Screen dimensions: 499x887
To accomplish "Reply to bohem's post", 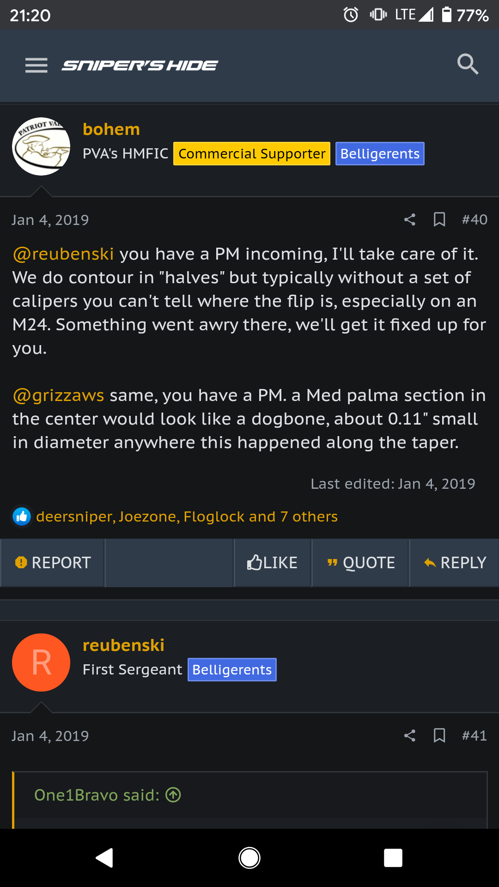I will pyautogui.click(x=455, y=563).
